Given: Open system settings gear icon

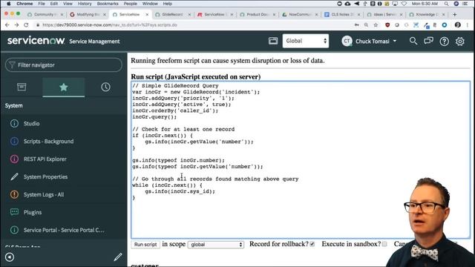Looking at the screenshot, I should point(460,42).
